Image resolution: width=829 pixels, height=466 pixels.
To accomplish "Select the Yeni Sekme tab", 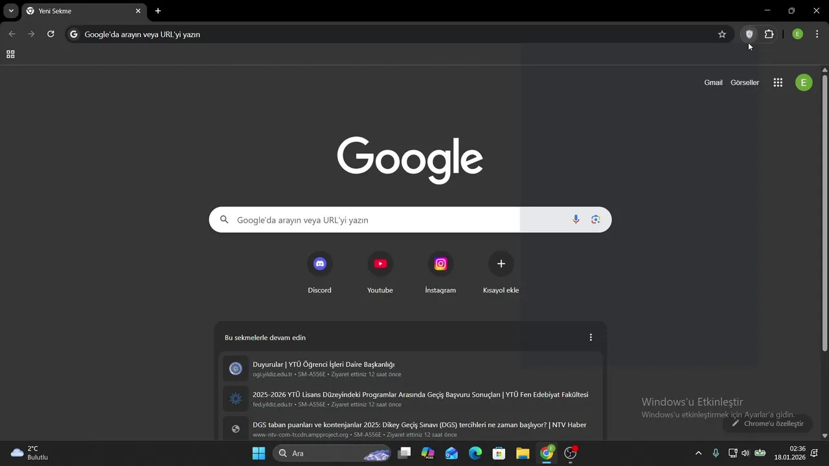I will pos(84,11).
